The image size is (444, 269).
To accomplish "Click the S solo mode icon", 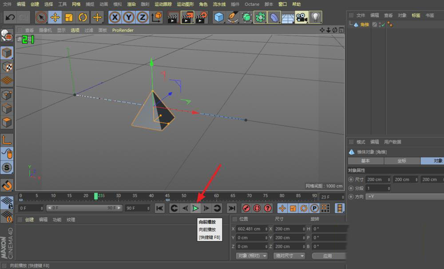I will pos(7,168).
